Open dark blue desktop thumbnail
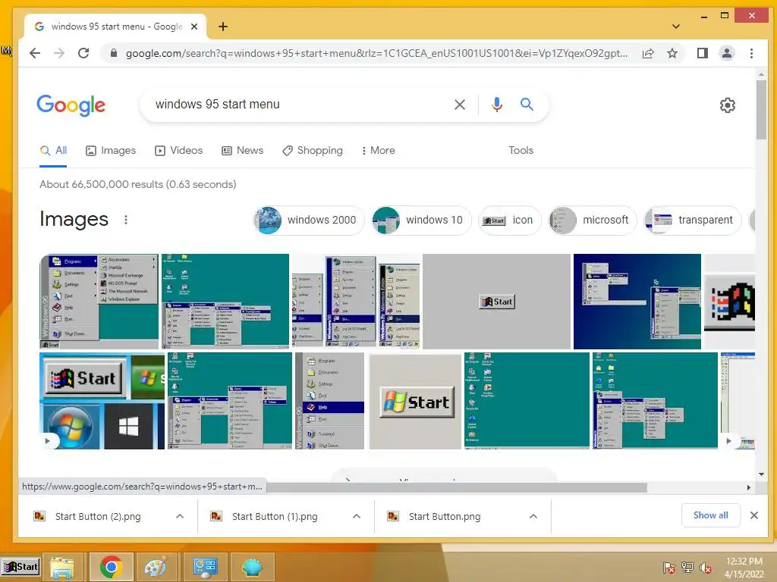 point(637,302)
